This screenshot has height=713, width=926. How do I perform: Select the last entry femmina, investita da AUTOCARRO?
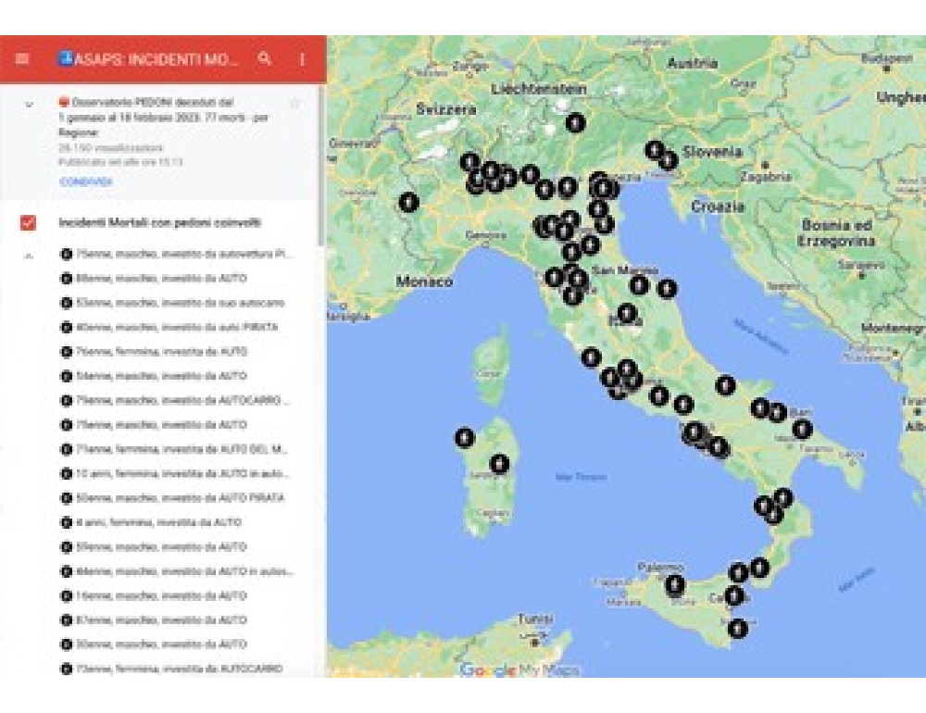point(171,669)
